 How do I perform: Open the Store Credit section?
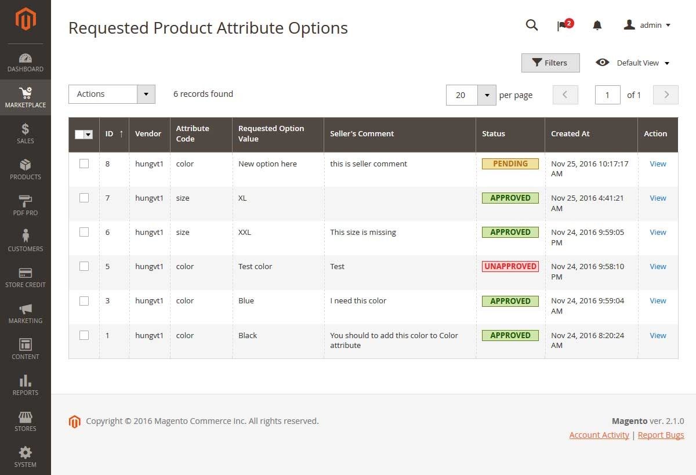coord(25,277)
